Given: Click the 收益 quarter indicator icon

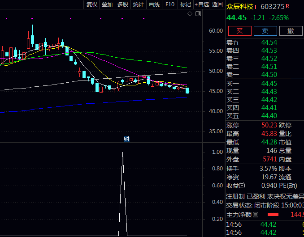Looking at the screenshot, I should click(242, 186).
